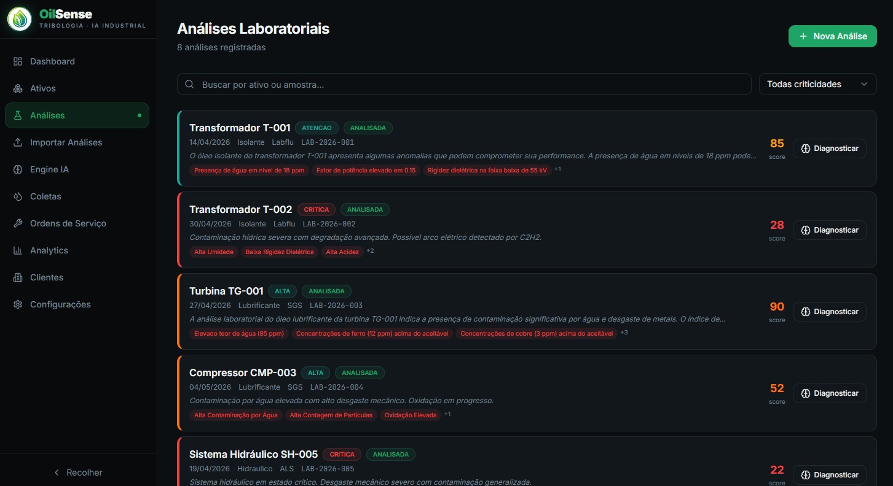Image resolution: width=893 pixels, height=486 pixels.
Task: Click the 'Fator de potência elevado em 0.15' tag
Action: pos(366,170)
